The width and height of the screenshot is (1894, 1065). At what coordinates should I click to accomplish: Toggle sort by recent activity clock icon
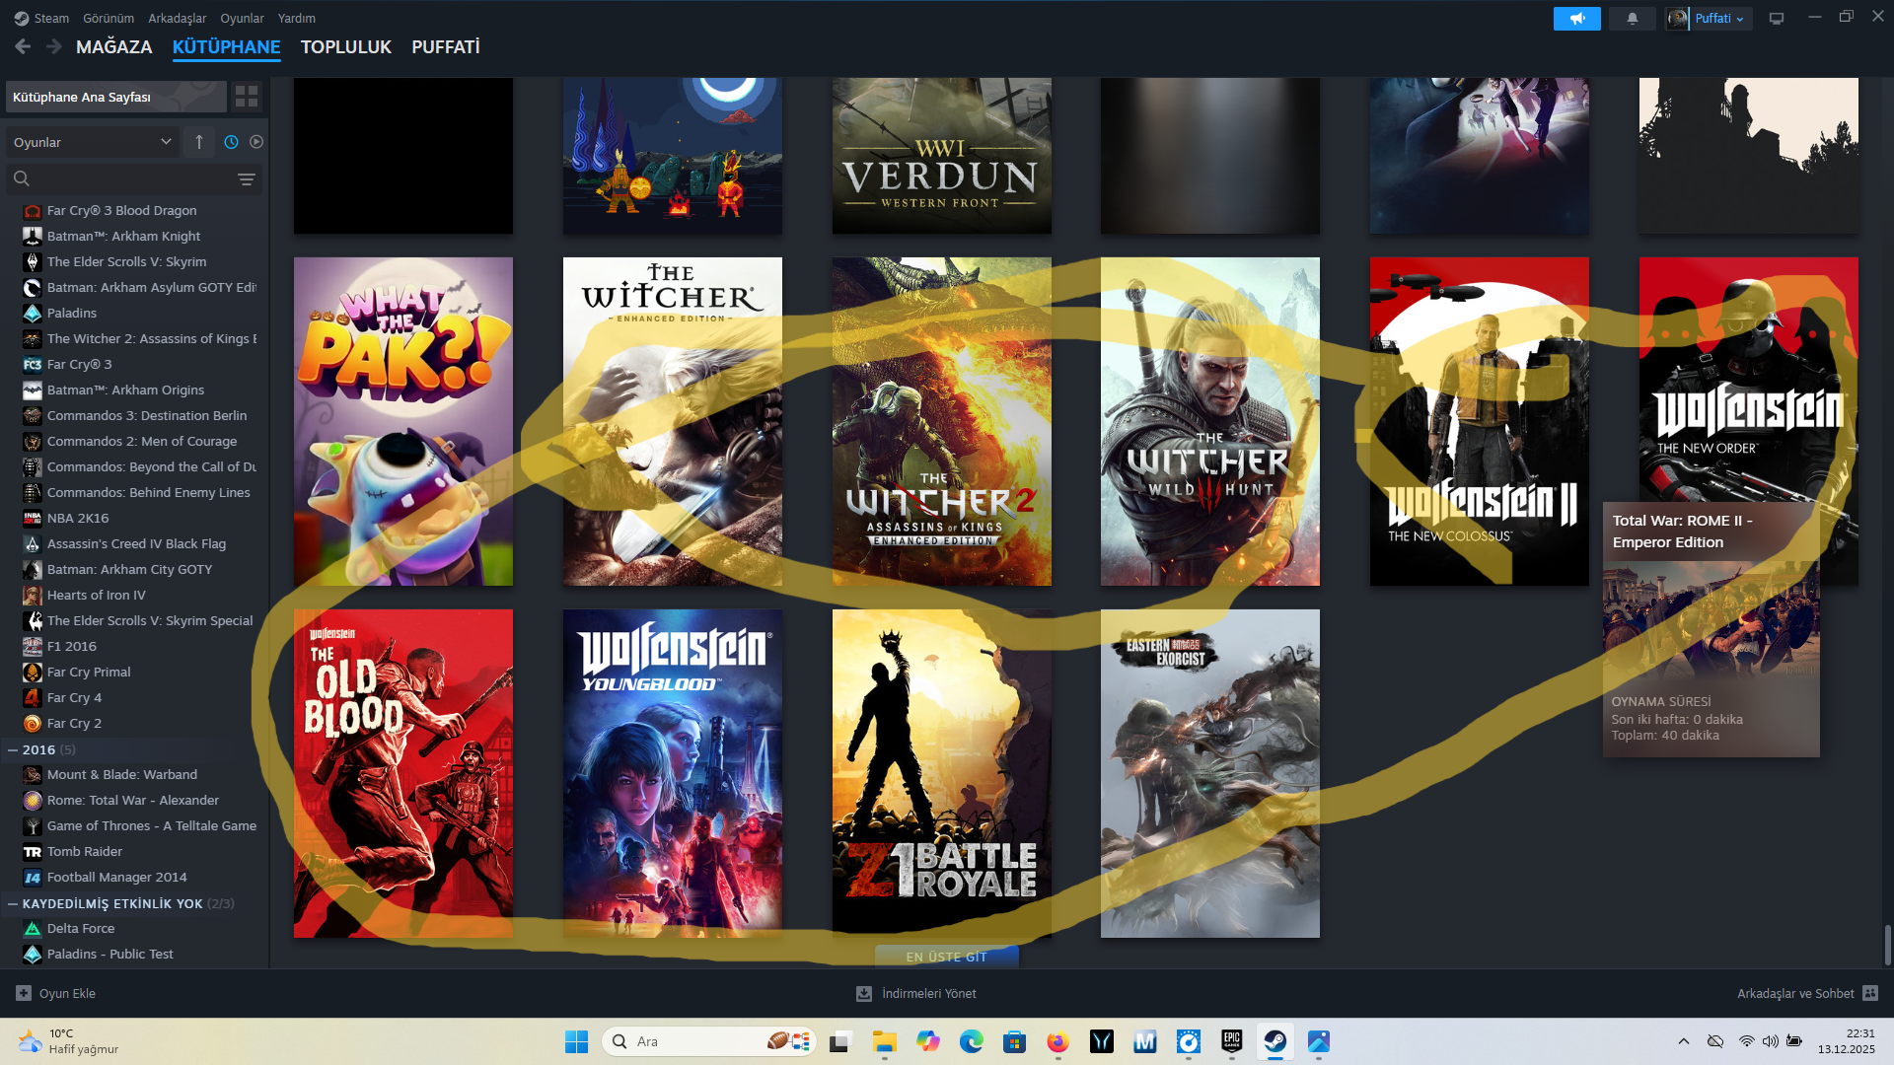(x=231, y=142)
